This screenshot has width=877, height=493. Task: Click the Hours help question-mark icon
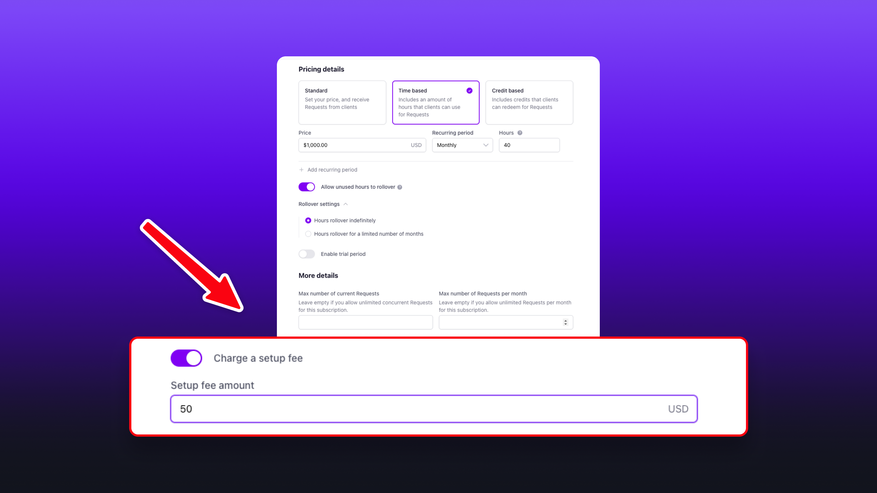(520, 133)
